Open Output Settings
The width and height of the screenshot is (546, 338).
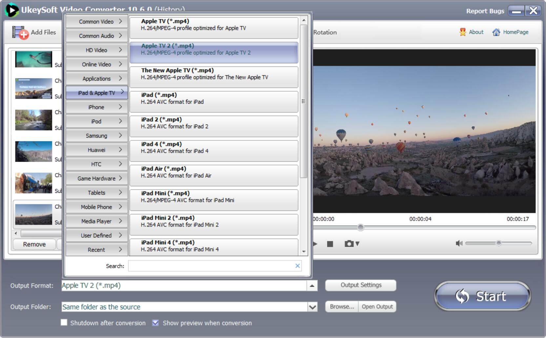[361, 285]
